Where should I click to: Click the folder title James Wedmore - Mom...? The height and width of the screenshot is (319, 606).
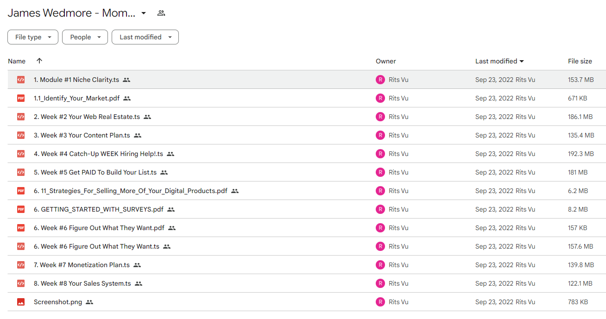[71, 13]
